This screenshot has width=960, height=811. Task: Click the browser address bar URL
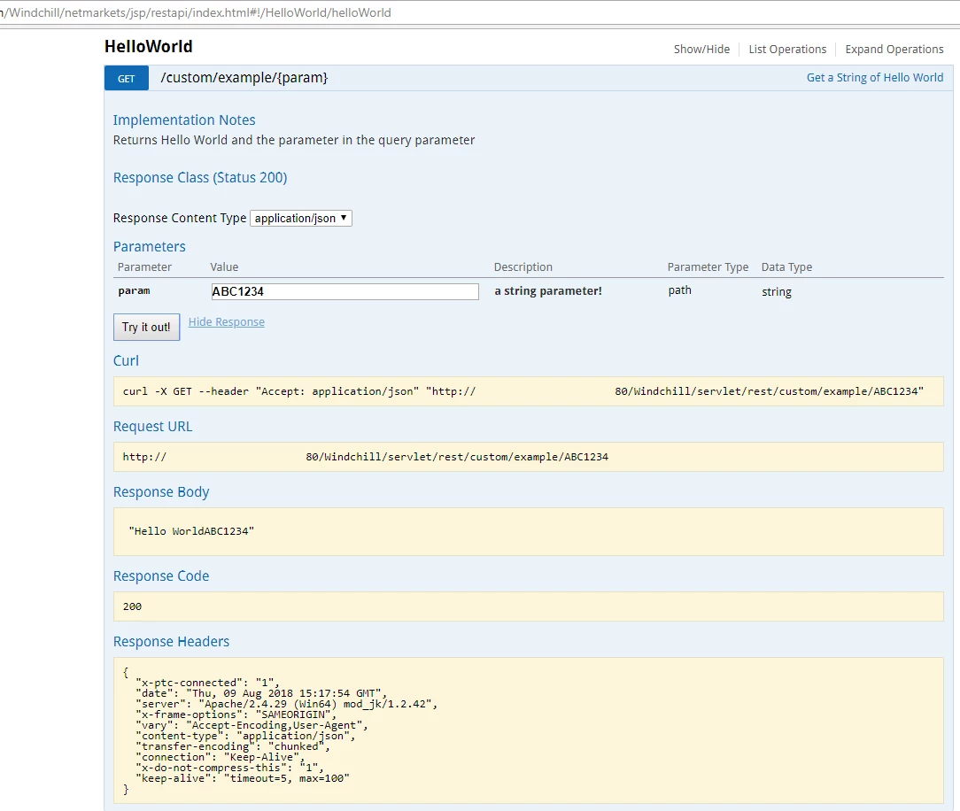coord(196,12)
